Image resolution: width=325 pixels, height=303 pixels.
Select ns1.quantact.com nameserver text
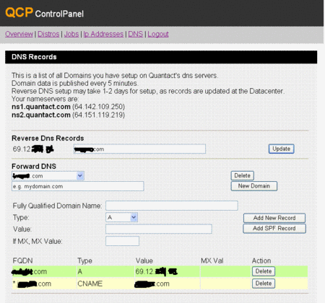(41, 107)
